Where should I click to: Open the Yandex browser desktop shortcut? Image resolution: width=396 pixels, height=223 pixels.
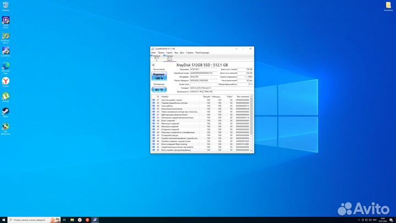[5, 82]
